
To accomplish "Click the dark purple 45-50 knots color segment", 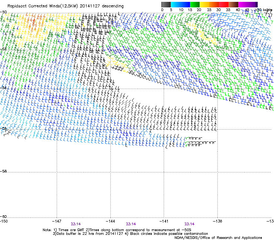I will [x=253, y=4].
